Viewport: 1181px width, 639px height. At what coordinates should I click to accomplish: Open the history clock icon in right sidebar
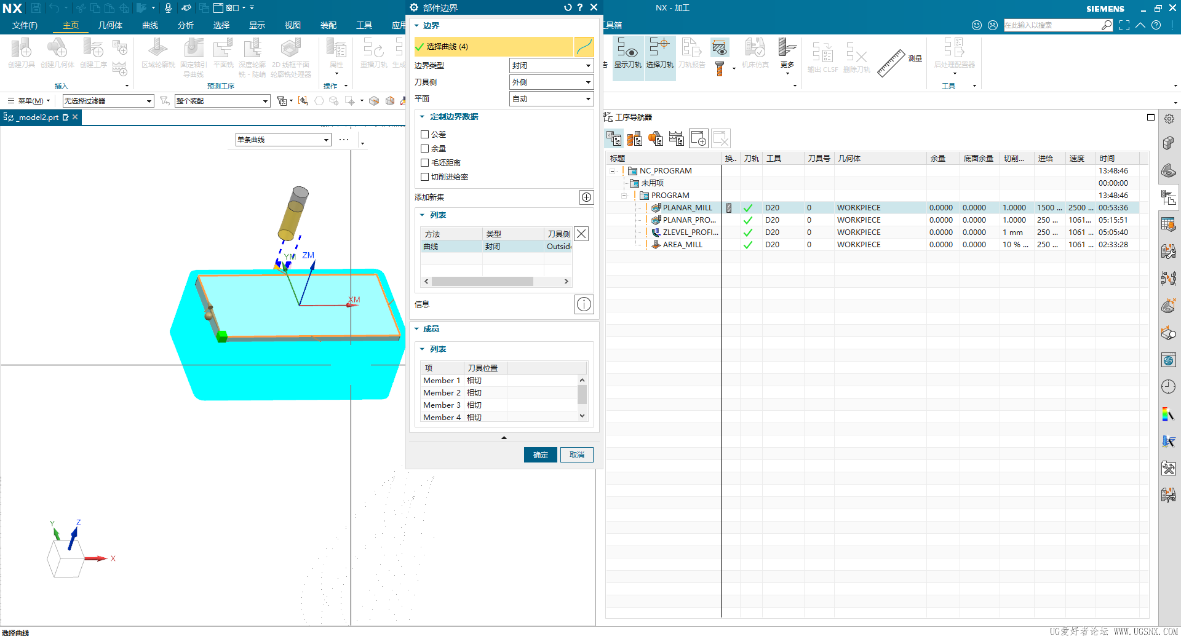pos(1169,386)
